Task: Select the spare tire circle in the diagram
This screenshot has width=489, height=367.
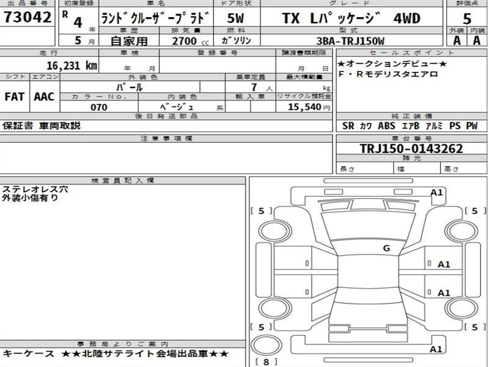Action: pyautogui.click(x=267, y=345)
